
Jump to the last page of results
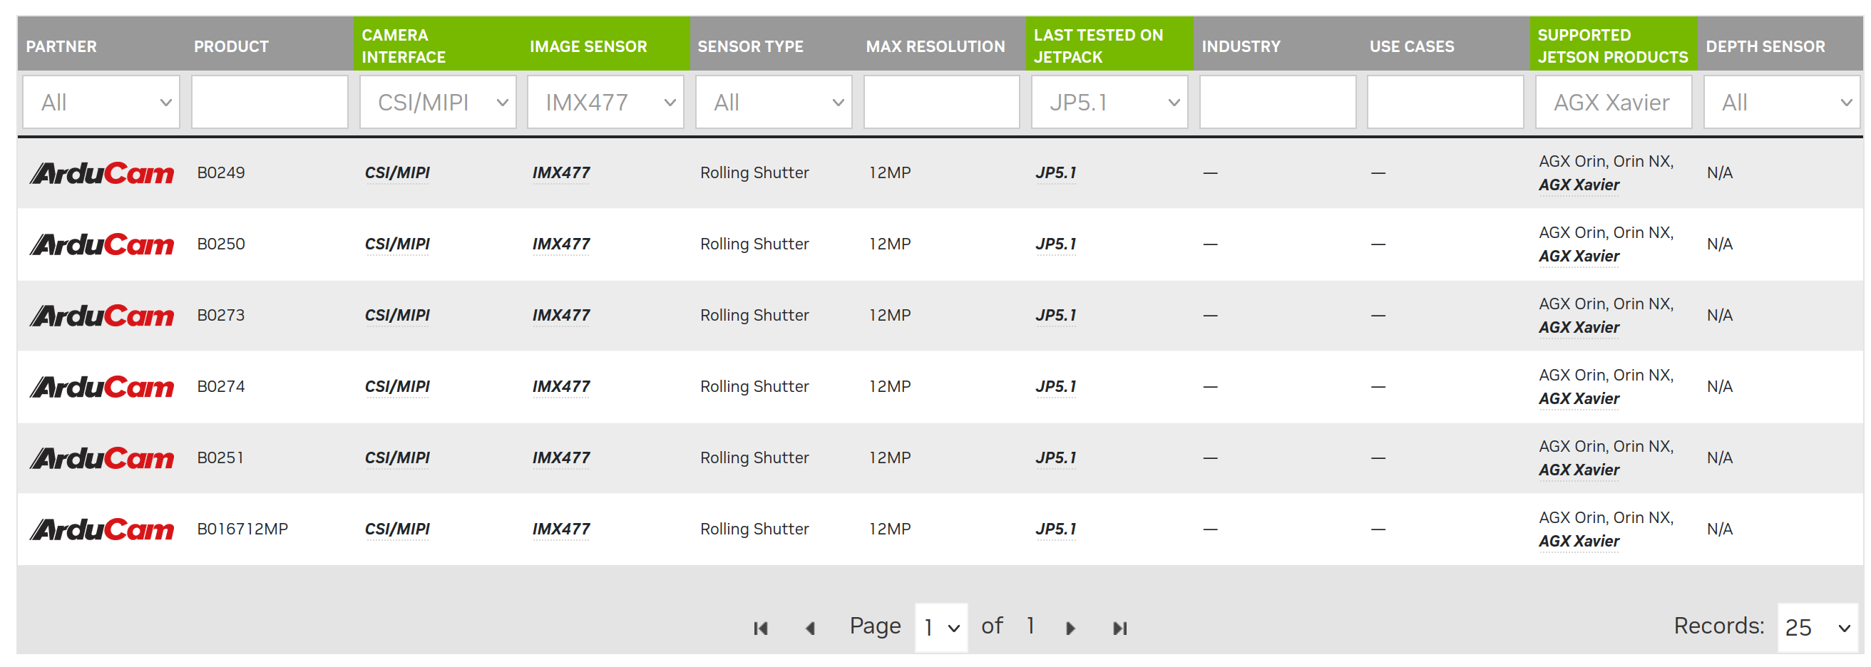(1119, 629)
